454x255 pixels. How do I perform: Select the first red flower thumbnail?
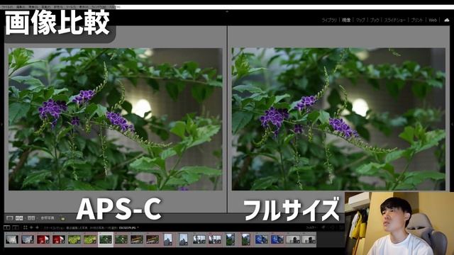[43, 239]
